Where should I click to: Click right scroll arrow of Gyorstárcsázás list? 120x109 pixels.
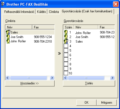[112, 78]
